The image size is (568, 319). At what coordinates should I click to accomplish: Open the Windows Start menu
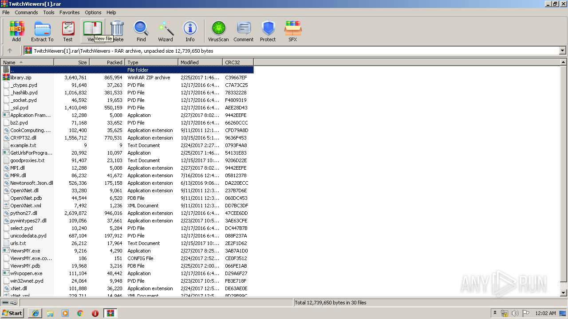pyautogui.click(x=12, y=313)
